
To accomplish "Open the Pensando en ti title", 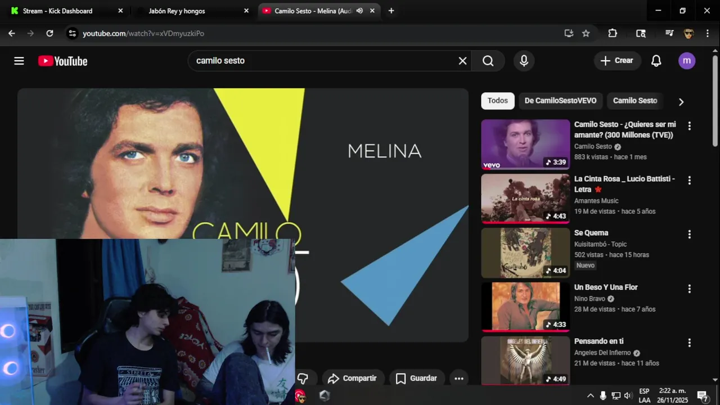I will pos(598,341).
